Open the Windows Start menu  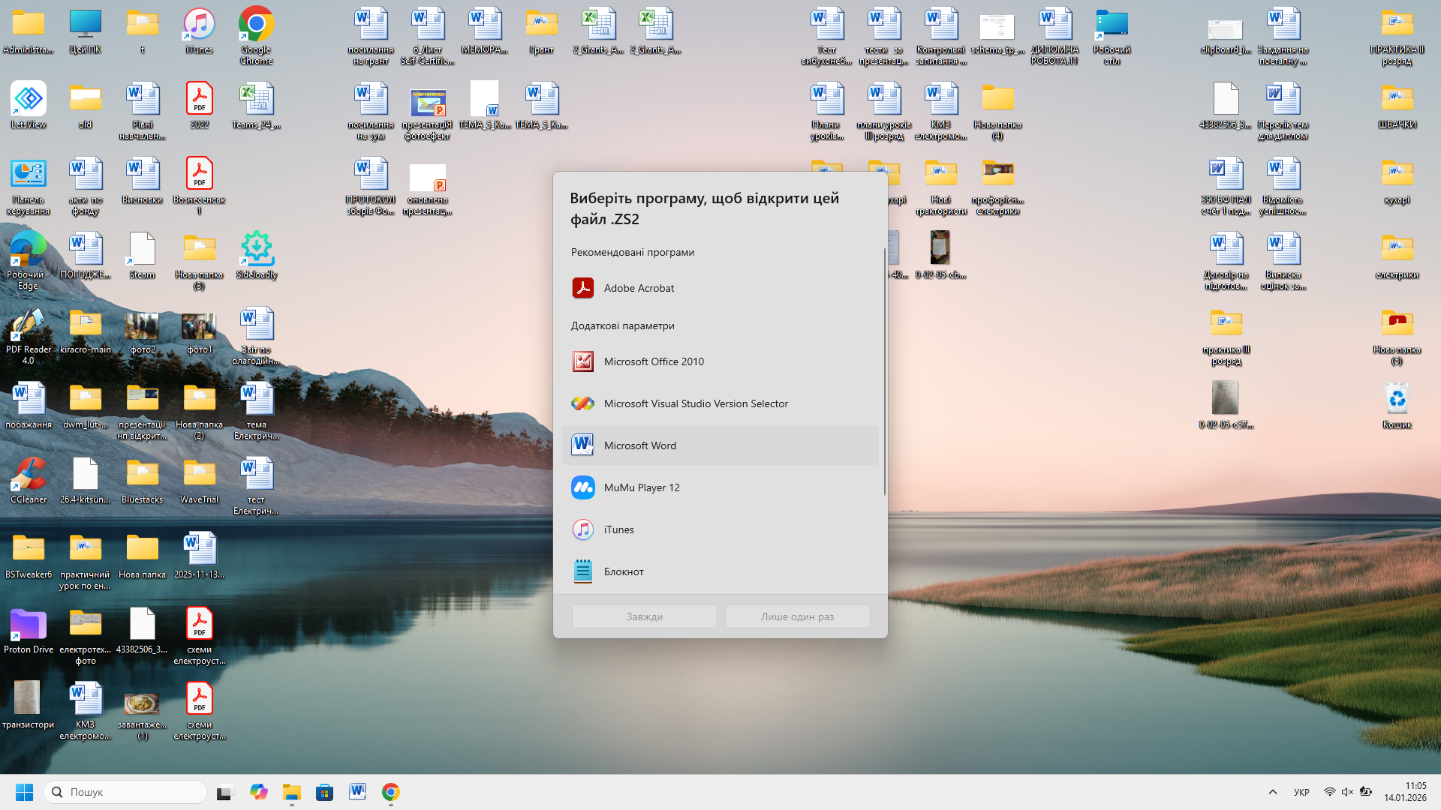click(x=24, y=792)
